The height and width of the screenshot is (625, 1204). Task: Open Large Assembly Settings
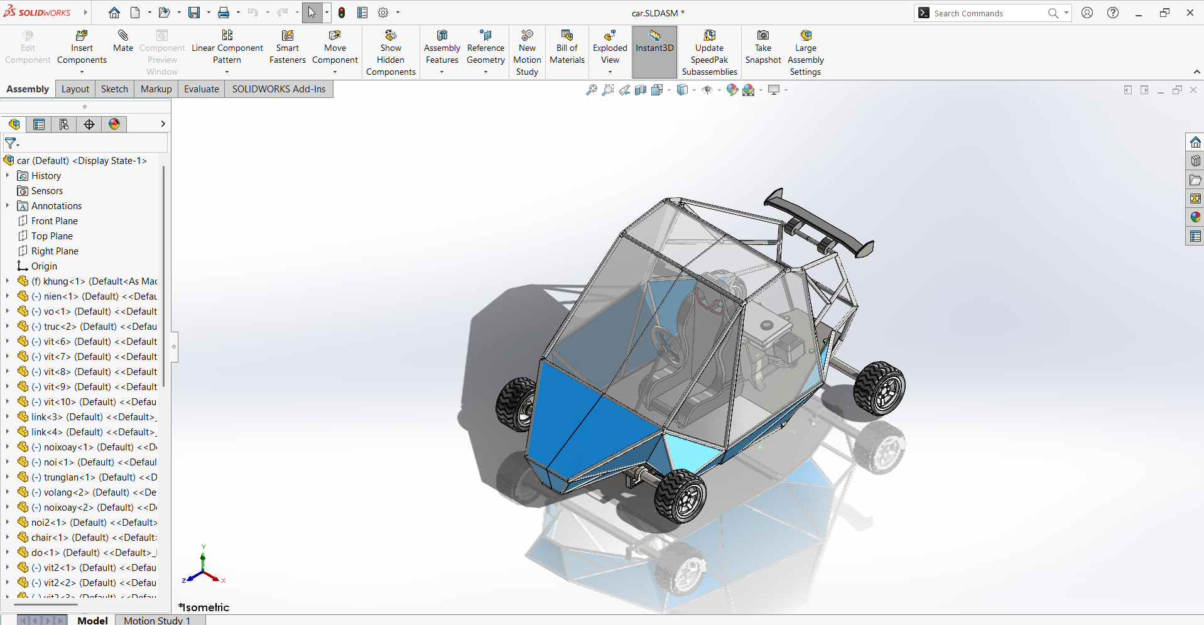(x=806, y=53)
